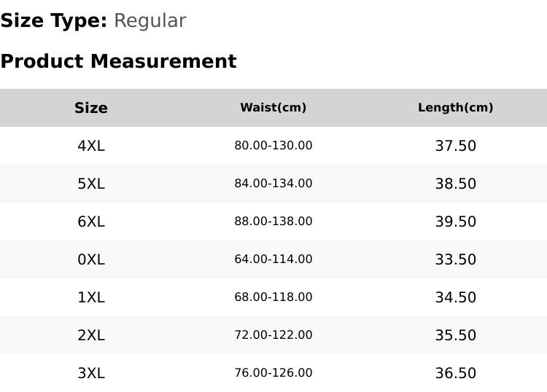Select the 5XL size cell
This screenshot has height=392, width=547.
point(91,184)
